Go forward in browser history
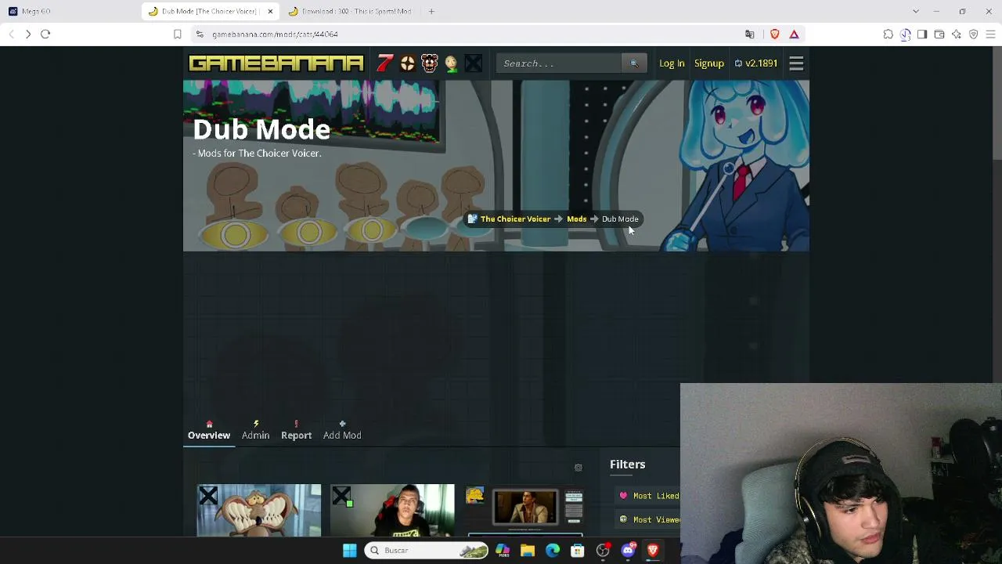 coord(28,34)
